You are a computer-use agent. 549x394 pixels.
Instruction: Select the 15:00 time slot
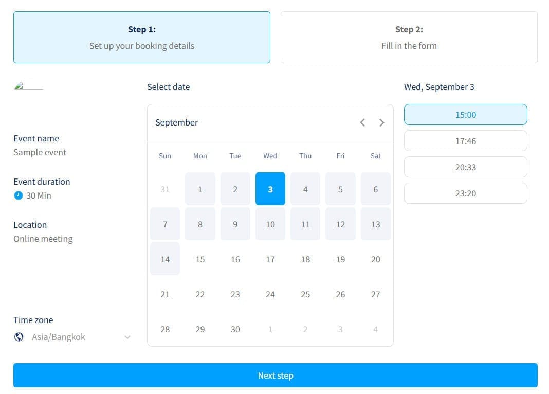point(465,115)
